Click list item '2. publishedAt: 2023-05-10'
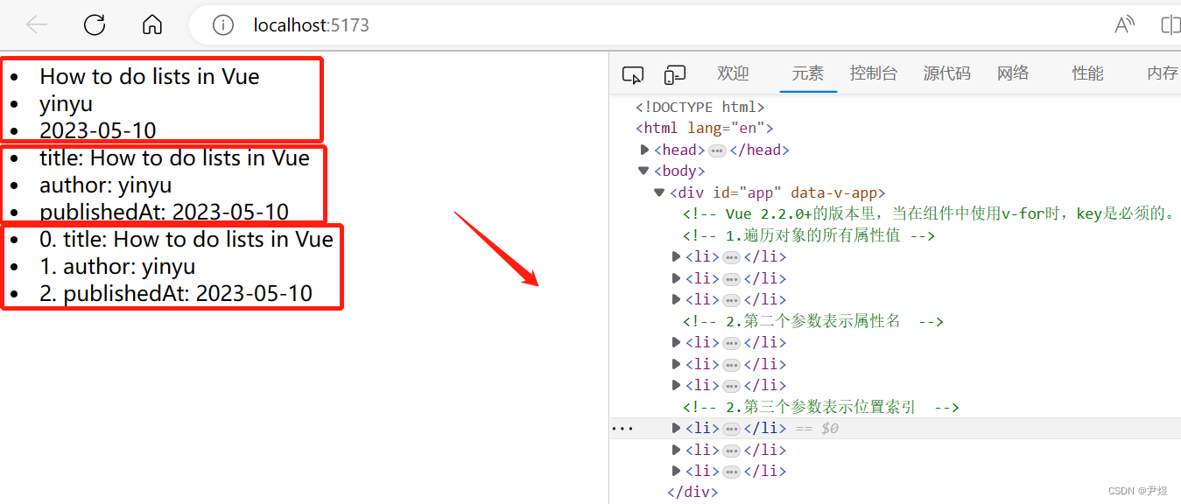Viewport: 1181px width, 504px height. pyautogui.click(x=176, y=294)
